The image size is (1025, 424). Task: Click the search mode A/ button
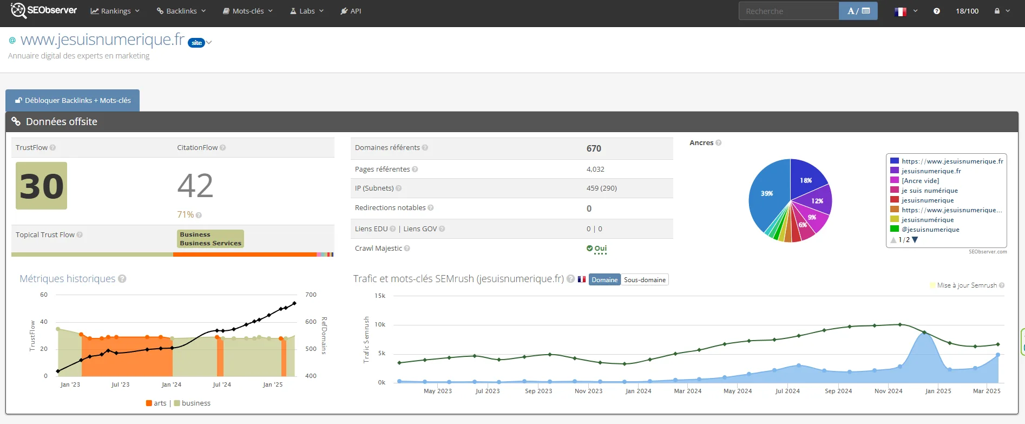pyautogui.click(x=858, y=11)
